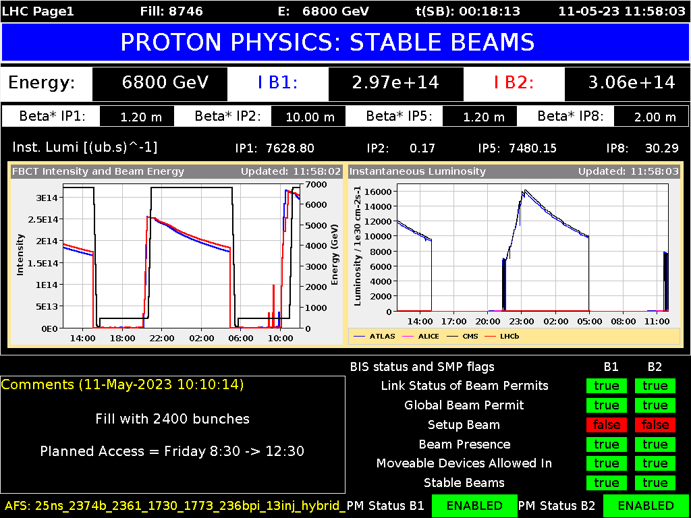The image size is (691, 518).
Task: Click FBCT Intensity and Beam Energy title
Action: pyautogui.click(x=99, y=172)
